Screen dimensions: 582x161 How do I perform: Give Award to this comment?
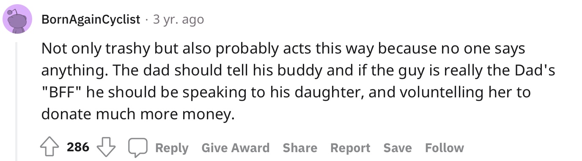[x=236, y=148]
